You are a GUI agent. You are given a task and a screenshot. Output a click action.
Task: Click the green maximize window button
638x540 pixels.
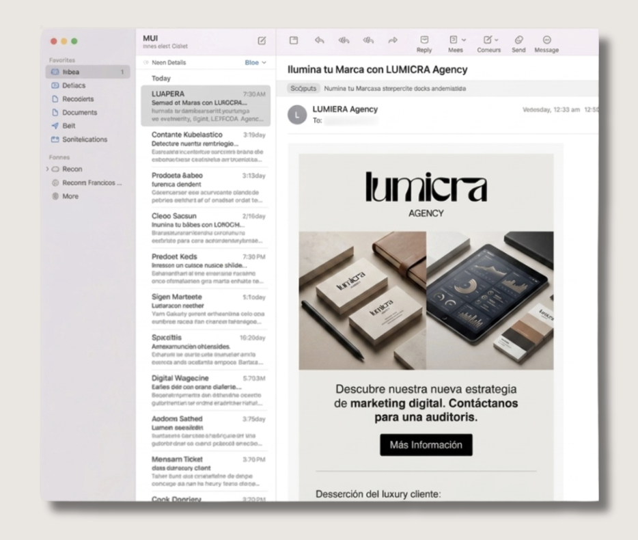point(74,41)
